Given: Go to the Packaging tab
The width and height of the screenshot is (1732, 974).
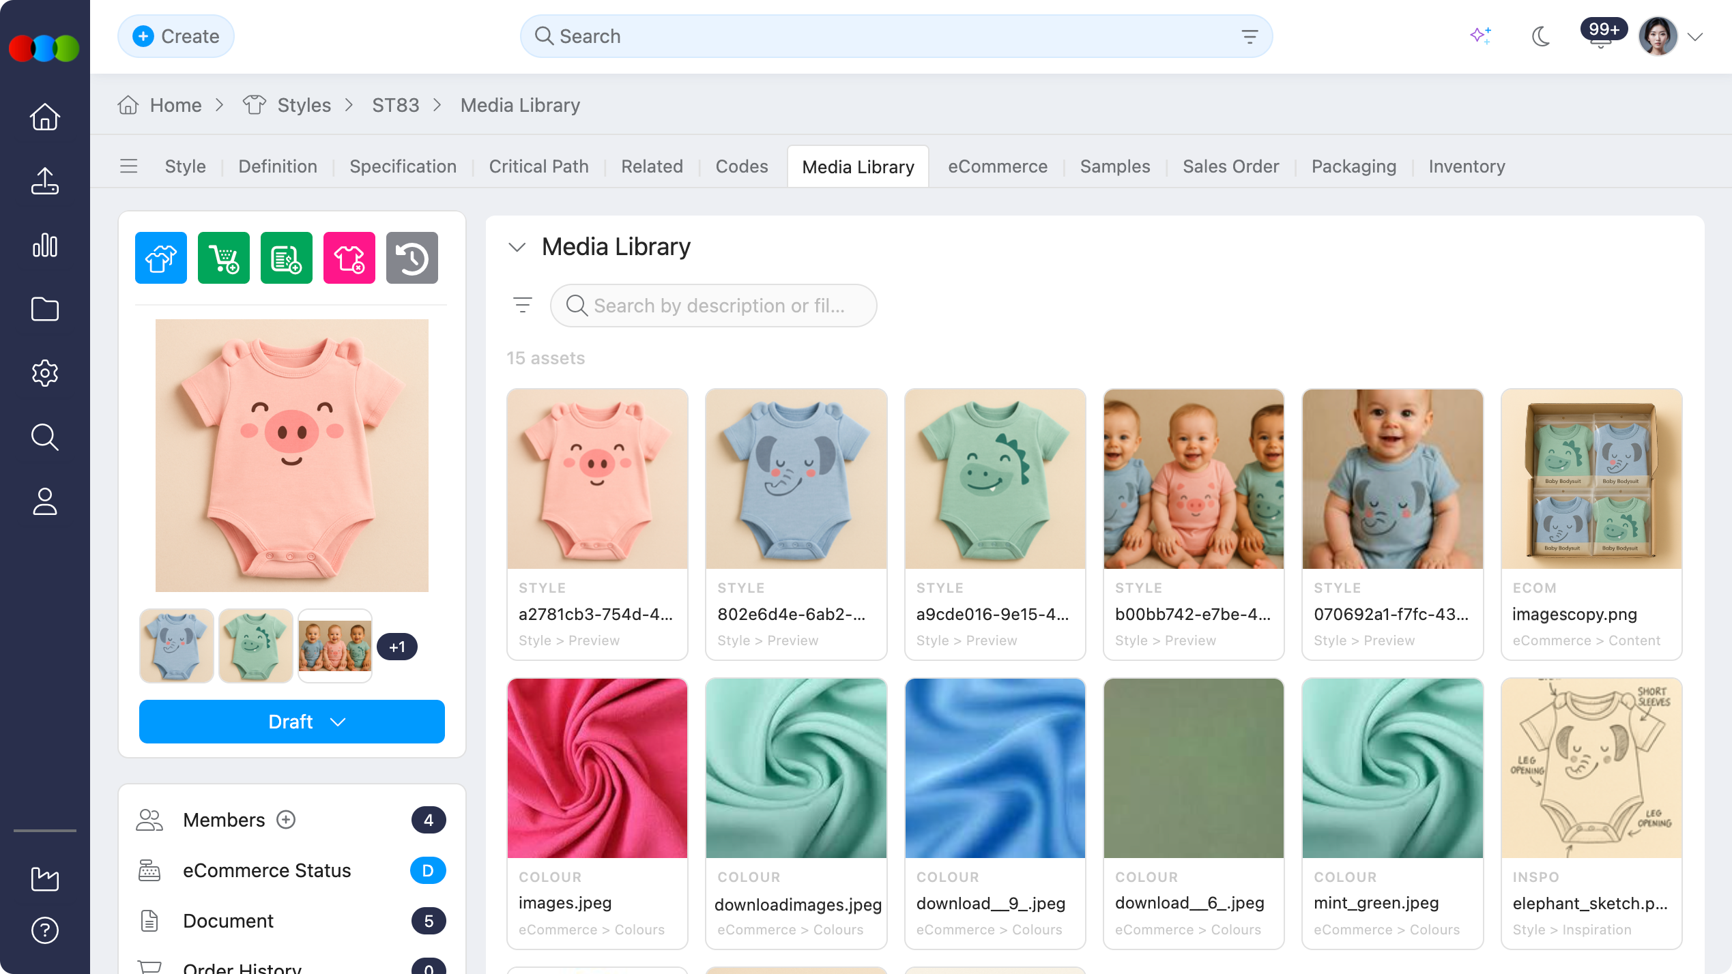Looking at the screenshot, I should point(1354,166).
